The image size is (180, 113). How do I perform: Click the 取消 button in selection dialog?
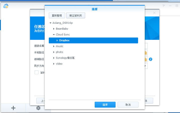tap(128, 104)
